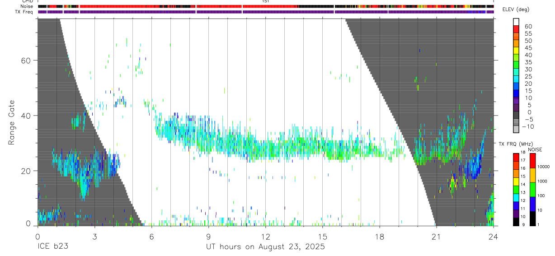Click x-axis hour label '18'
This screenshot has width=555, height=256.
coord(380,236)
